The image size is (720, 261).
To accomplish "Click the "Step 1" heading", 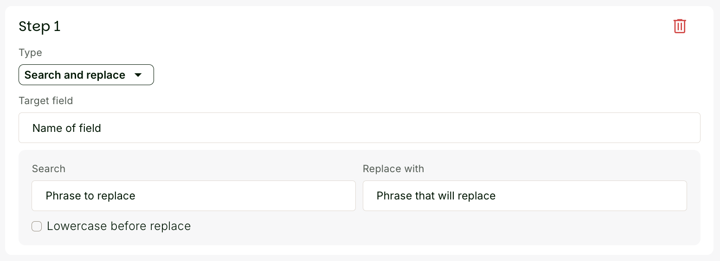I will coord(39,27).
